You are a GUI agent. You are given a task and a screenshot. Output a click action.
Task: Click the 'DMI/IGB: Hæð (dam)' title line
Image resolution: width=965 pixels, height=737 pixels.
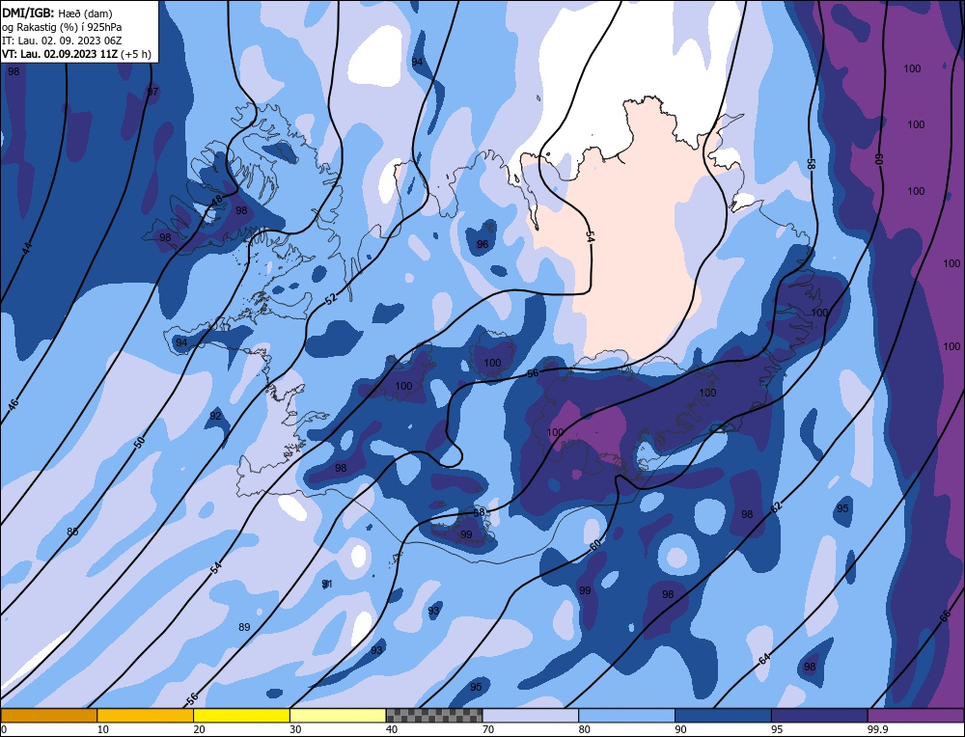click(x=57, y=13)
